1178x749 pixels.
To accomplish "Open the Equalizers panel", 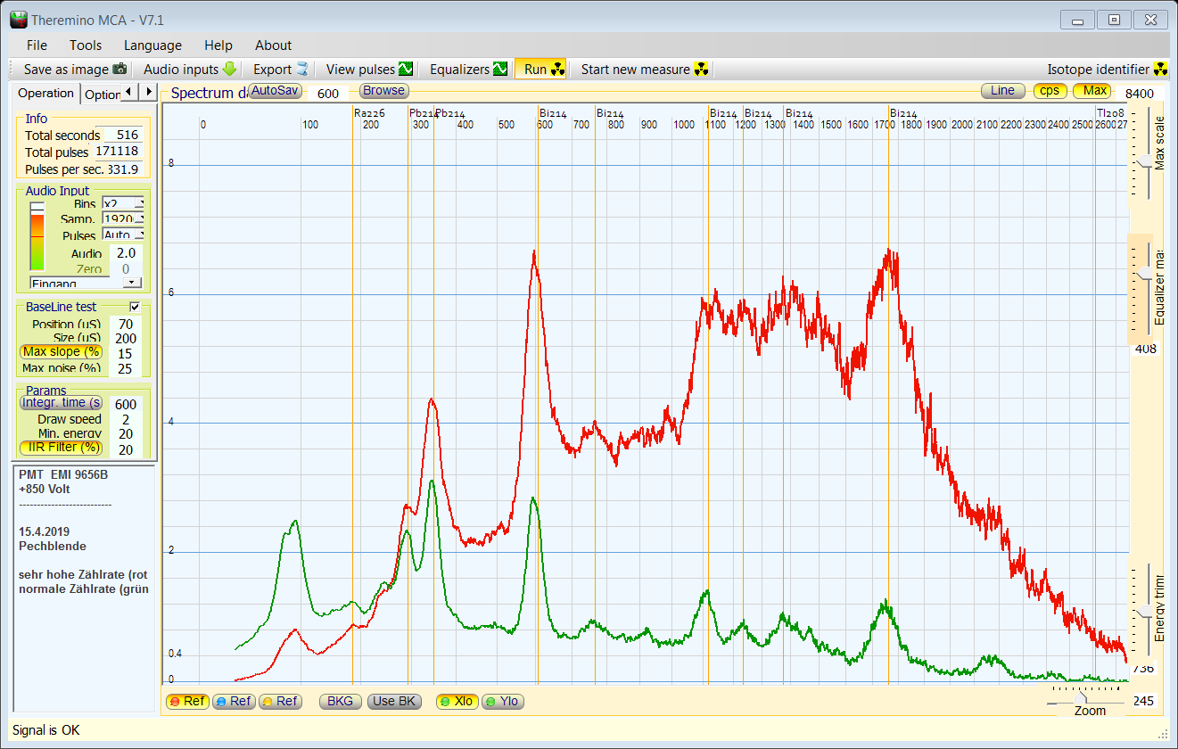I will tap(468, 70).
